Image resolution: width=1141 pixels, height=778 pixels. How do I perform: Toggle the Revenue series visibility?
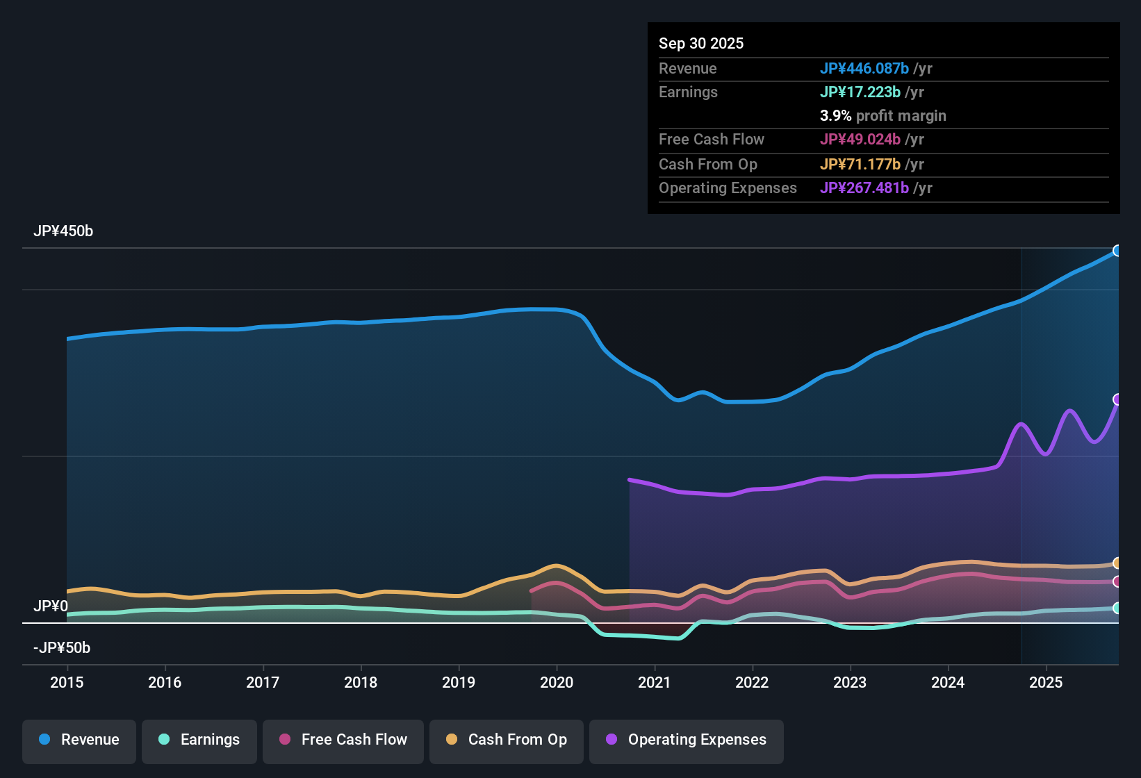pyautogui.click(x=79, y=740)
